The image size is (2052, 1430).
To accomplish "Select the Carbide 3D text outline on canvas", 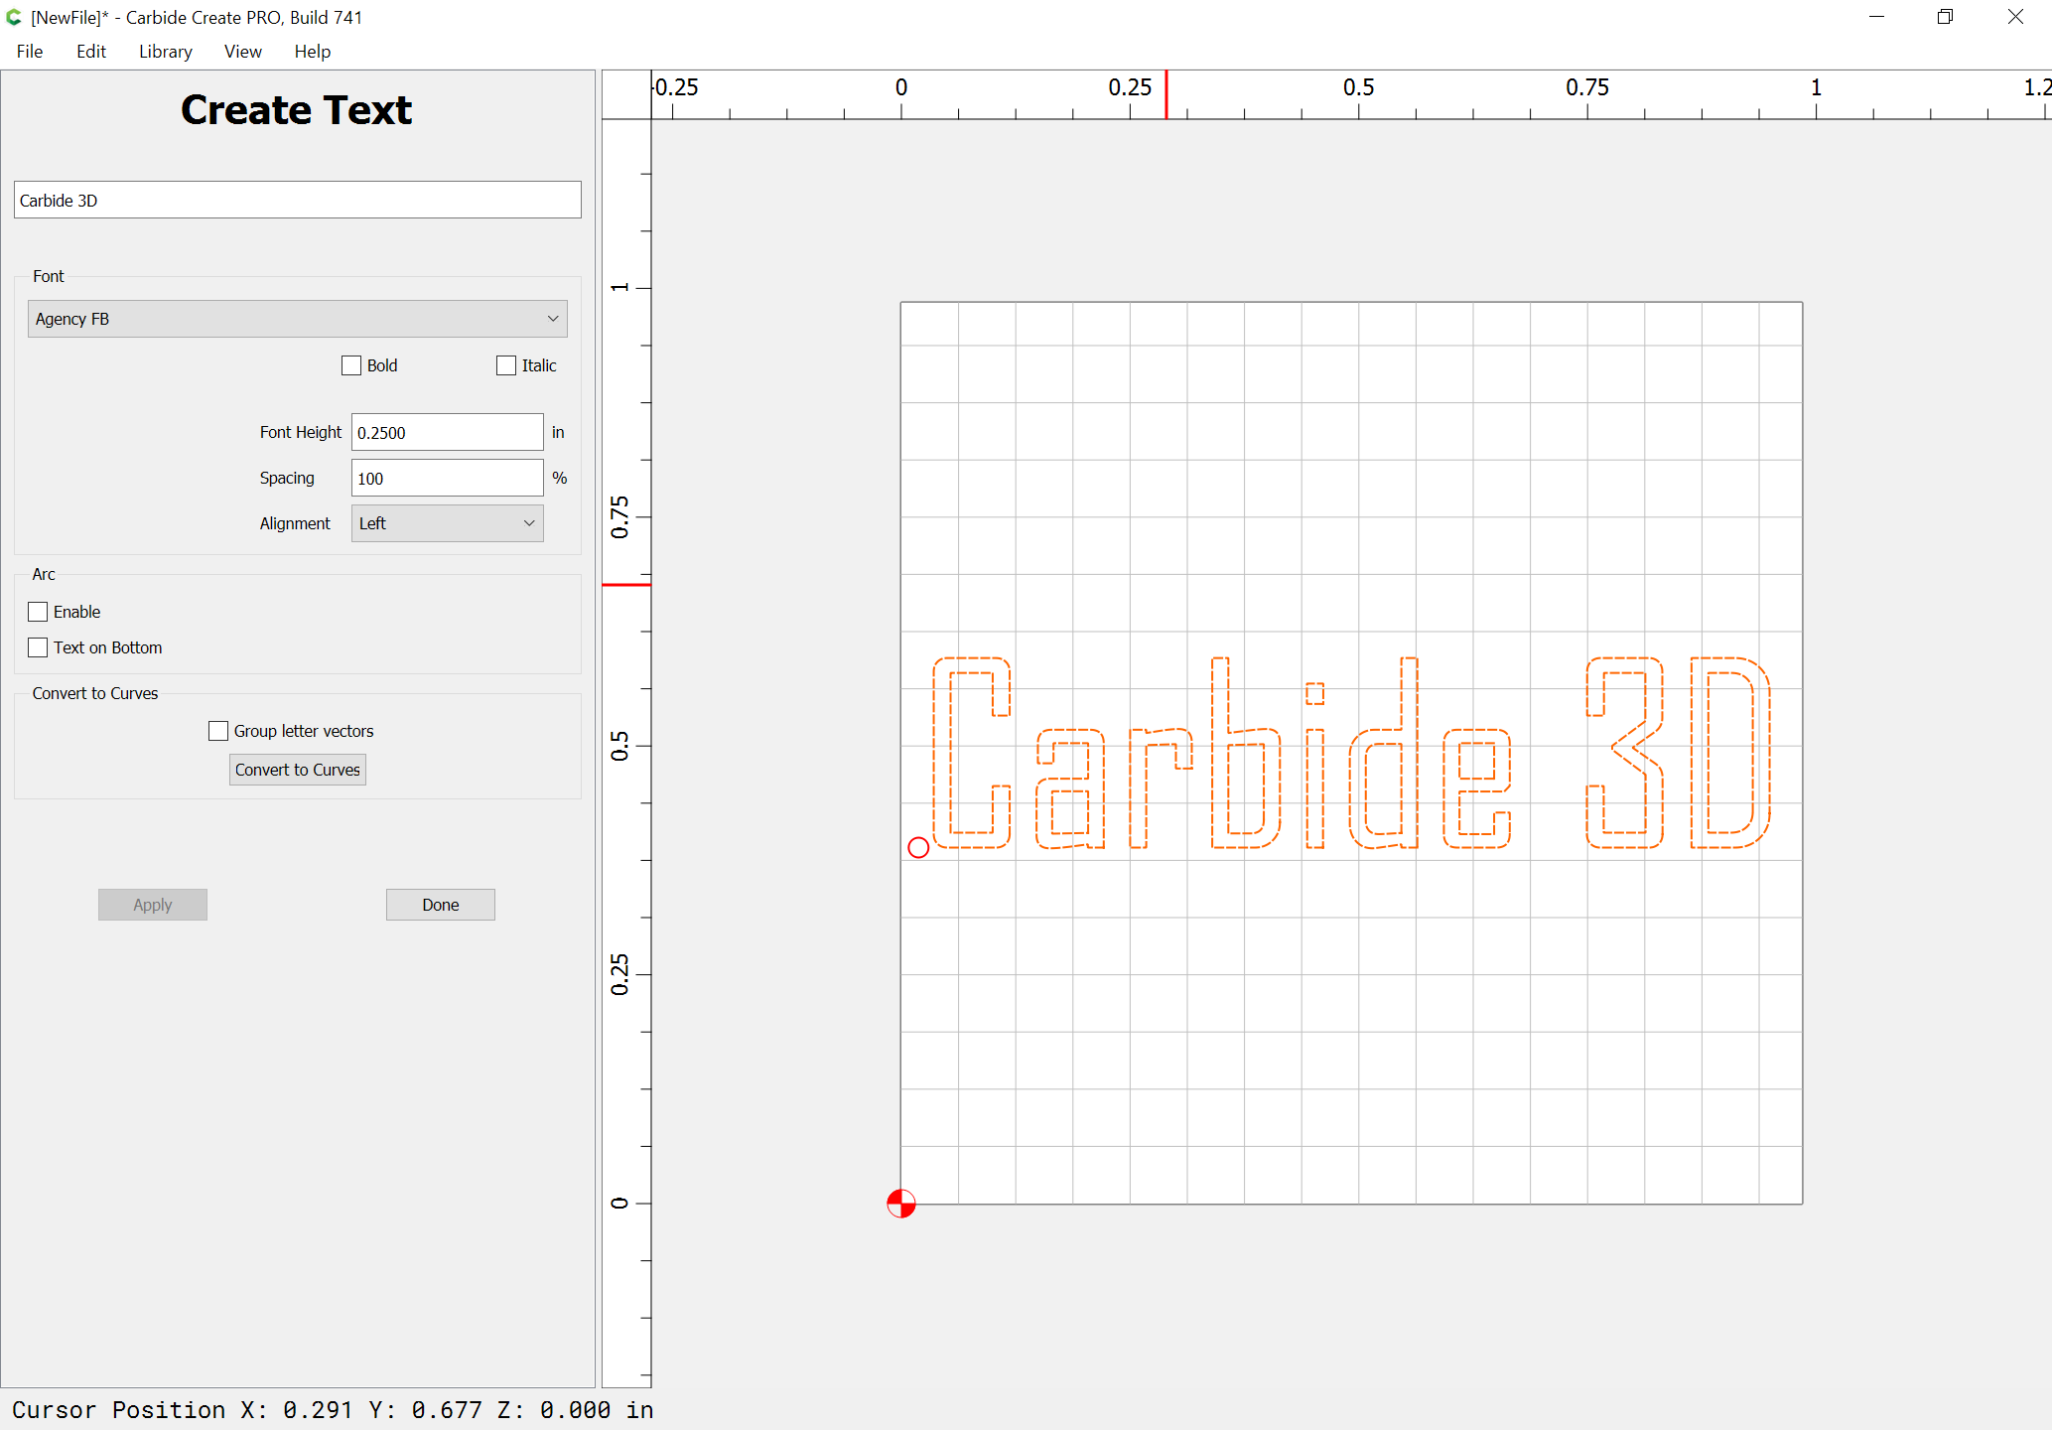I will click(x=1351, y=753).
